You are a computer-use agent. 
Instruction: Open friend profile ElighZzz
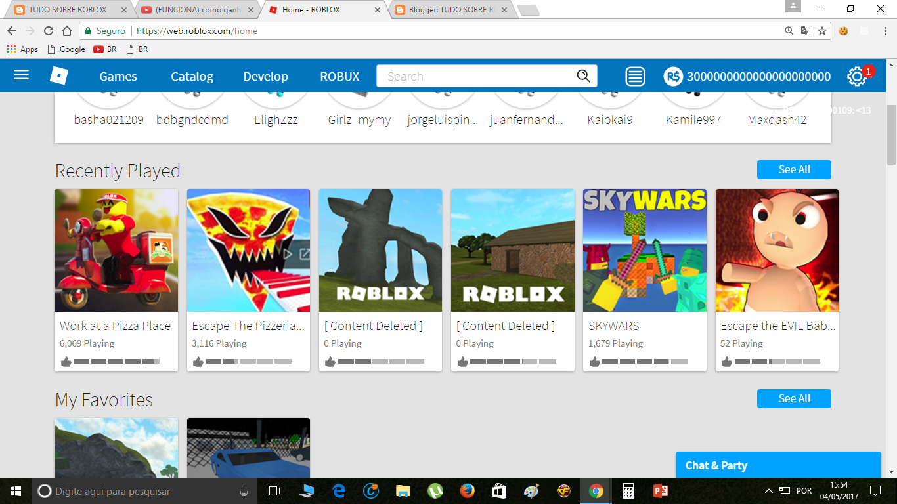[276, 119]
